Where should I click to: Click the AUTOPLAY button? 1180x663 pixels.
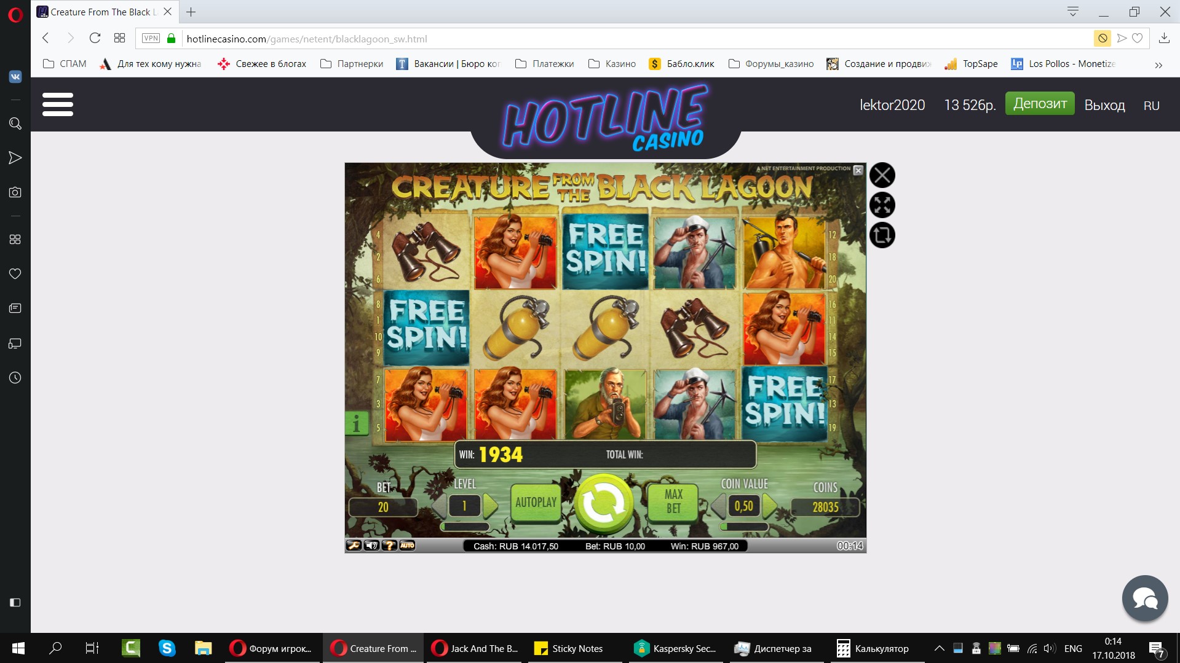(x=536, y=503)
